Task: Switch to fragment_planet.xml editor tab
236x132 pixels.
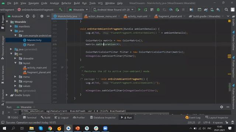Action: pyautogui.click(x=170, y=16)
